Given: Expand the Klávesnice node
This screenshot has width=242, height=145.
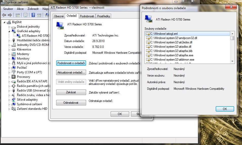Looking at the screenshot, I should [x=9, y=50].
